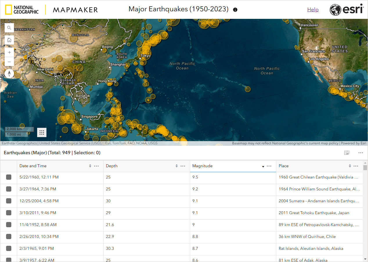Open the basemap gallery grid icon
368x262 pixels.
42,132
